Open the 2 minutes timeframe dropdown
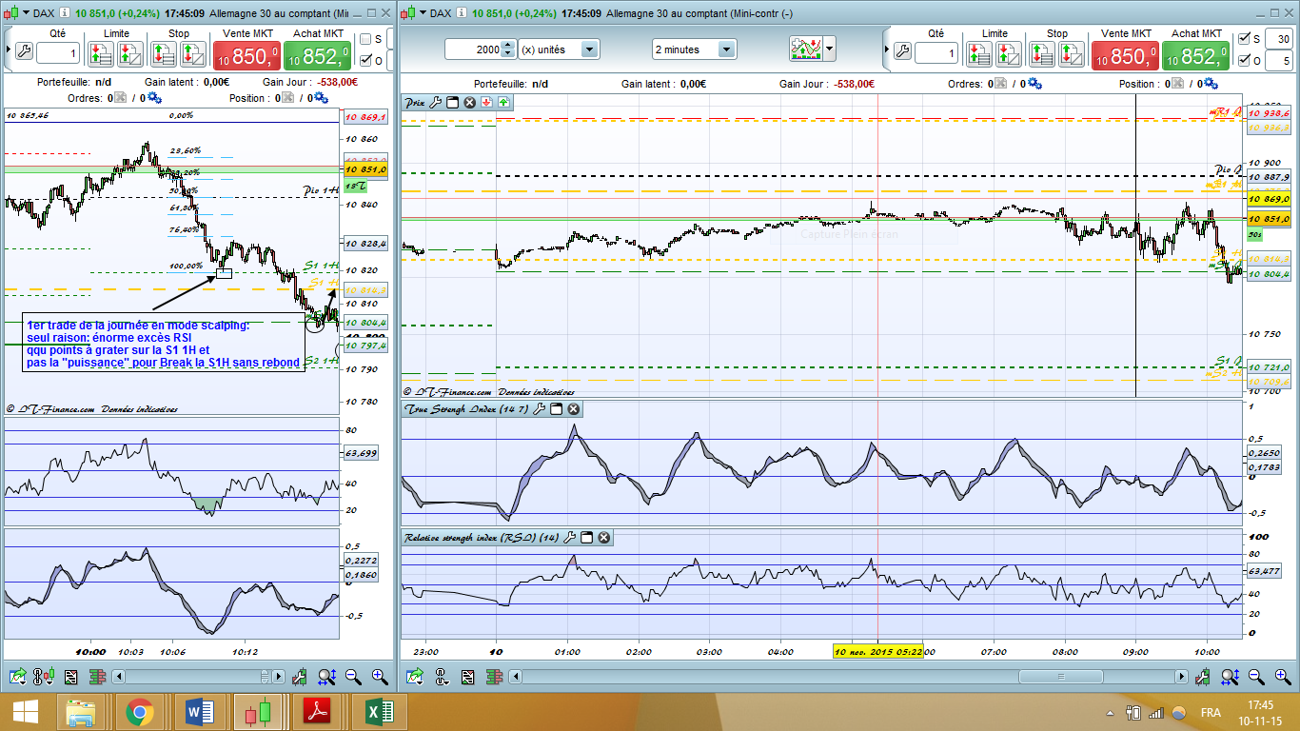The image size is (1300, 731). tap(726, 49)
